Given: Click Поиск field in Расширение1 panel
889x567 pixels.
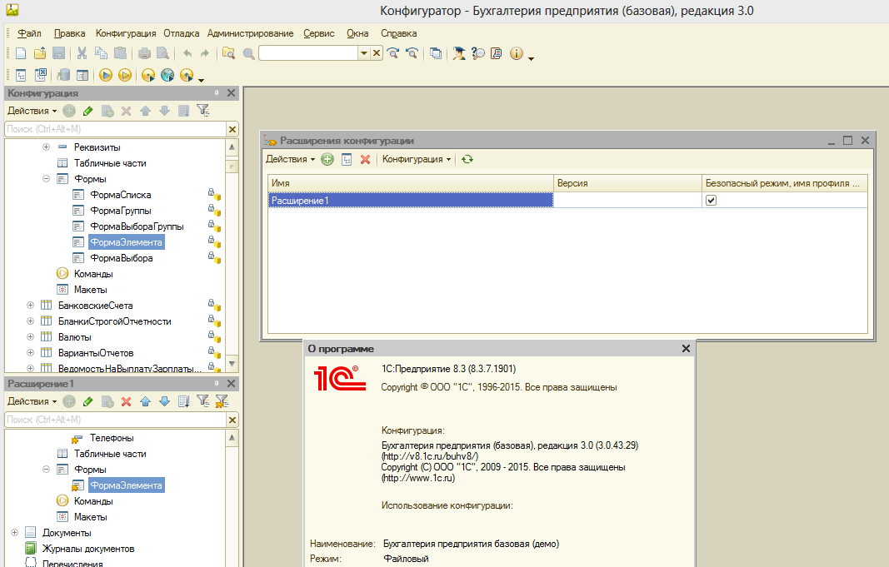Looking at the screenshot, I should 116,420.
